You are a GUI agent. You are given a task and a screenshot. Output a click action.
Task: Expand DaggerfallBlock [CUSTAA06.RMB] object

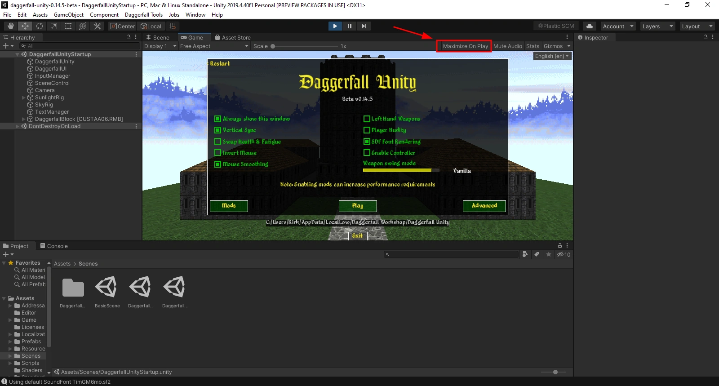tap(24, 119)
